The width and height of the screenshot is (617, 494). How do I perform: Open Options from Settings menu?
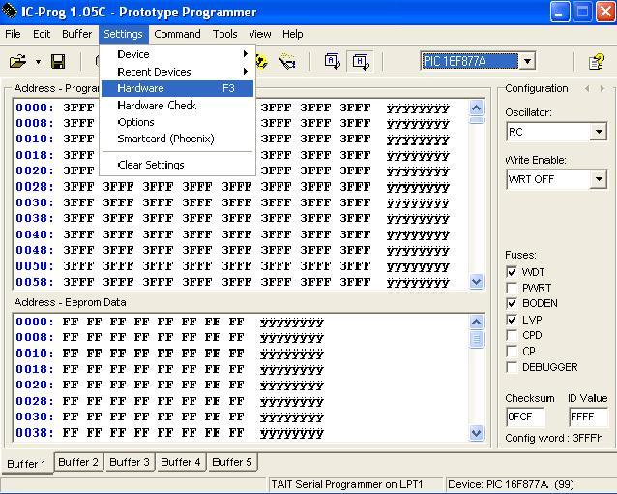tap(178, 122)
